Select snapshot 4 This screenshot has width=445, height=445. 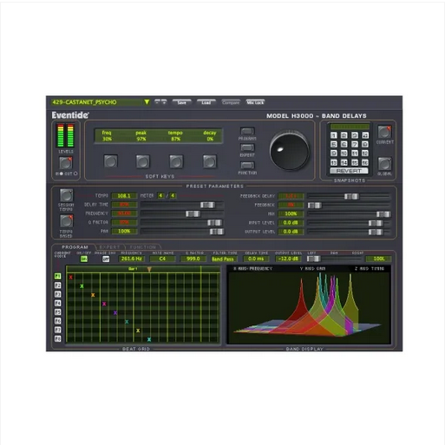(365, 135)
